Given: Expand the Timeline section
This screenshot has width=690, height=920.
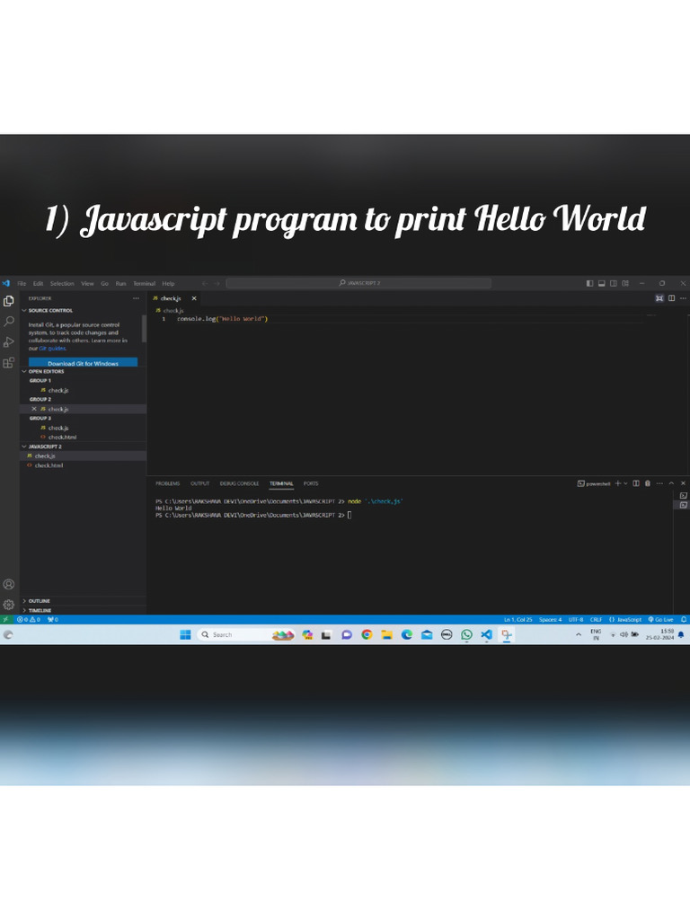Looking at the screenshot, I should [40, 610].
